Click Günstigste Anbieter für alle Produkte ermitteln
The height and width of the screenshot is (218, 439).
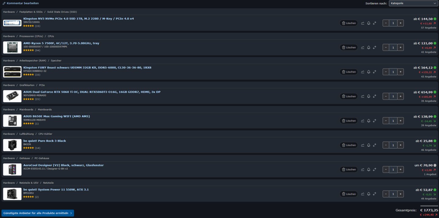pos(38,213)
